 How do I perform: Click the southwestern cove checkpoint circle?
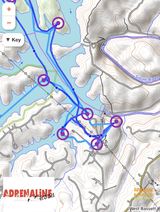coord(63,134)
